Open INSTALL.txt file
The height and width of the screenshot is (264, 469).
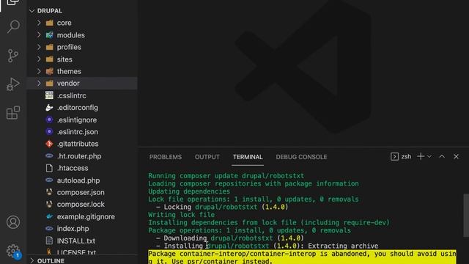click(x=76, y=241)
